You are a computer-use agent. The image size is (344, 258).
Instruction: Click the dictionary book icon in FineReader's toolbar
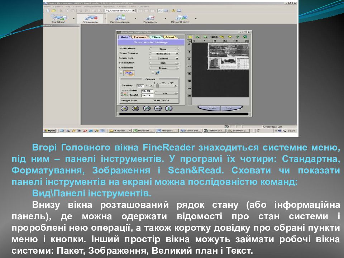coord(179,10)
